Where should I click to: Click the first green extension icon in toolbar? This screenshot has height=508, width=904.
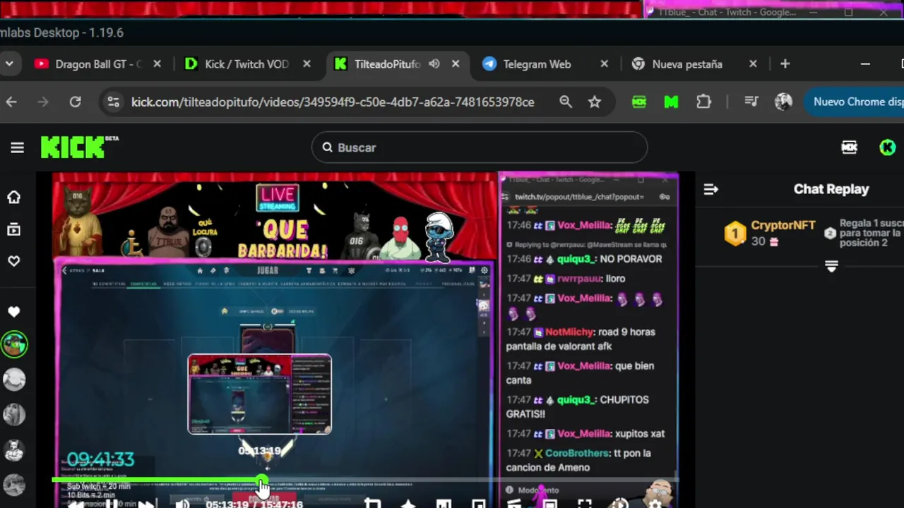(x=639, y=102)
